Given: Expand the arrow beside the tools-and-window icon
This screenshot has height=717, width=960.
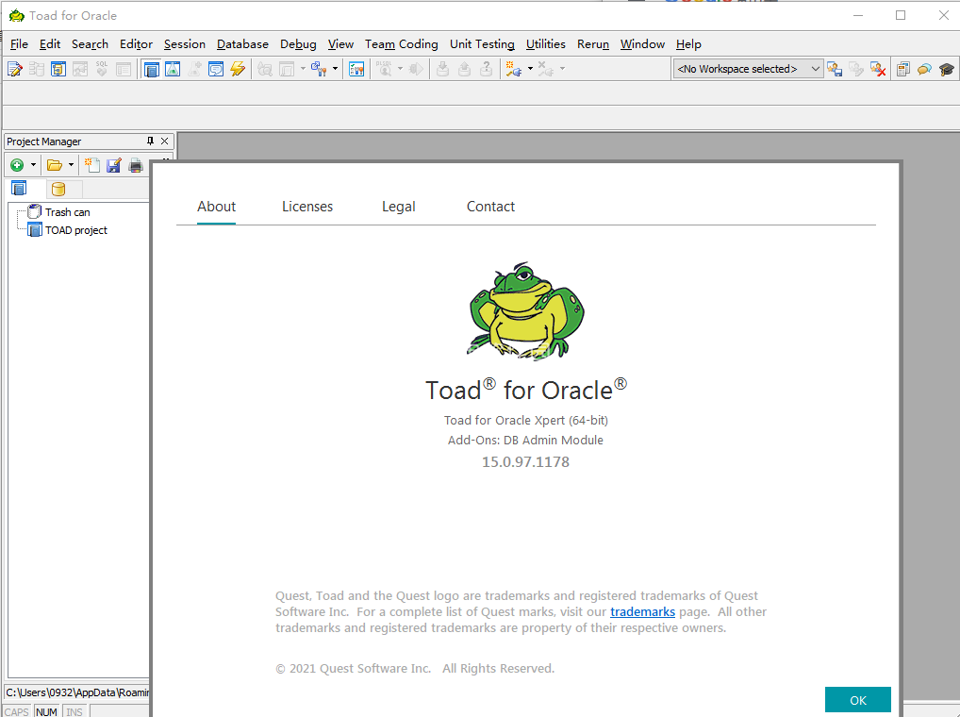Looking at the screenshot, I should click(x=335, y=69).
